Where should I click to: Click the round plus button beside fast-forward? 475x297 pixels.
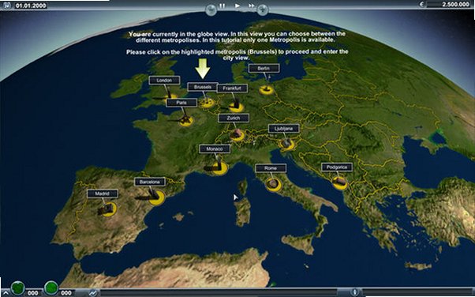tap(263, 9)
